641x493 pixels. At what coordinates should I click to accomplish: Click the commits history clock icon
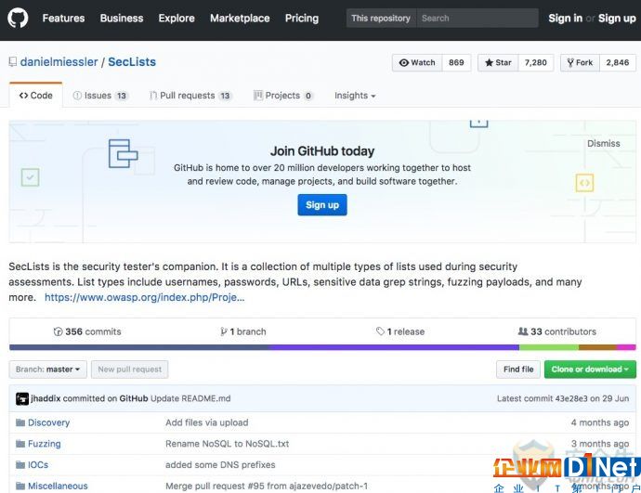click(58, 331)
